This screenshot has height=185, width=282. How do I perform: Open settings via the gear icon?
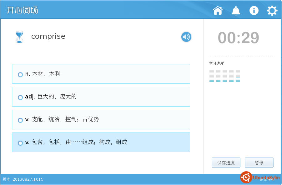click(272, 11)
